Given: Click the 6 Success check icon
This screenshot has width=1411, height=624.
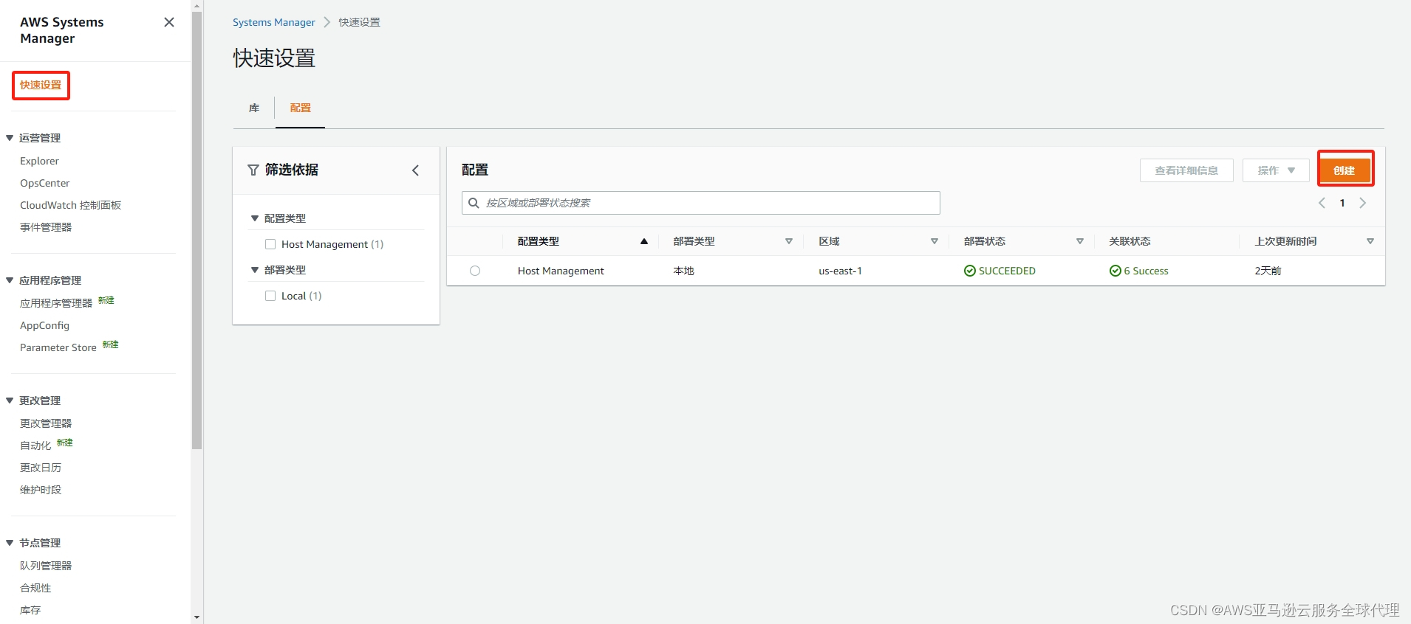Looking at the screenshot, I should click(1116, 271).
